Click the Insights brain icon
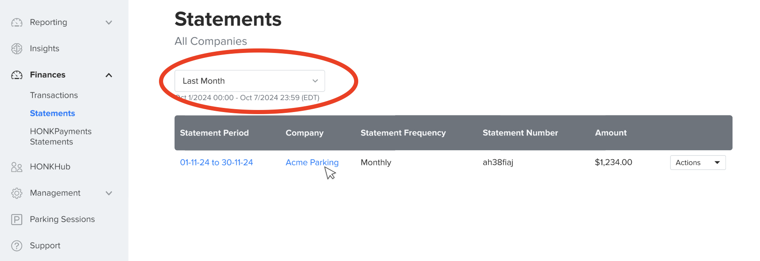 (x=17, y=49)
